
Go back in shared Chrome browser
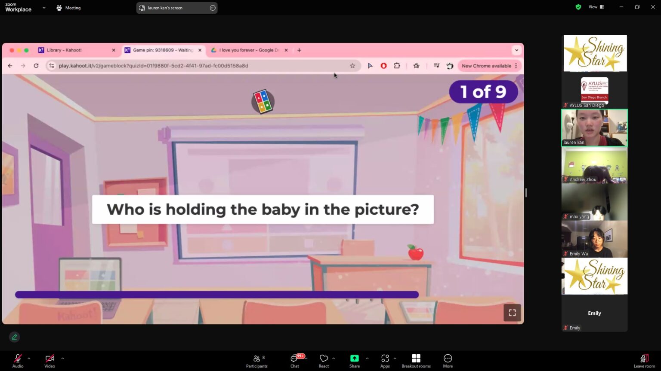coord(10,66)
